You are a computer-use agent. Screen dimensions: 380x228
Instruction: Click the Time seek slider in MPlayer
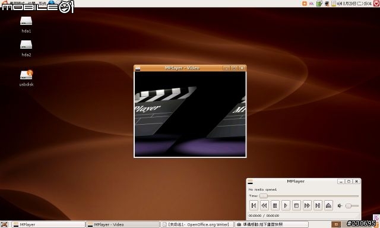coord(309,196)
